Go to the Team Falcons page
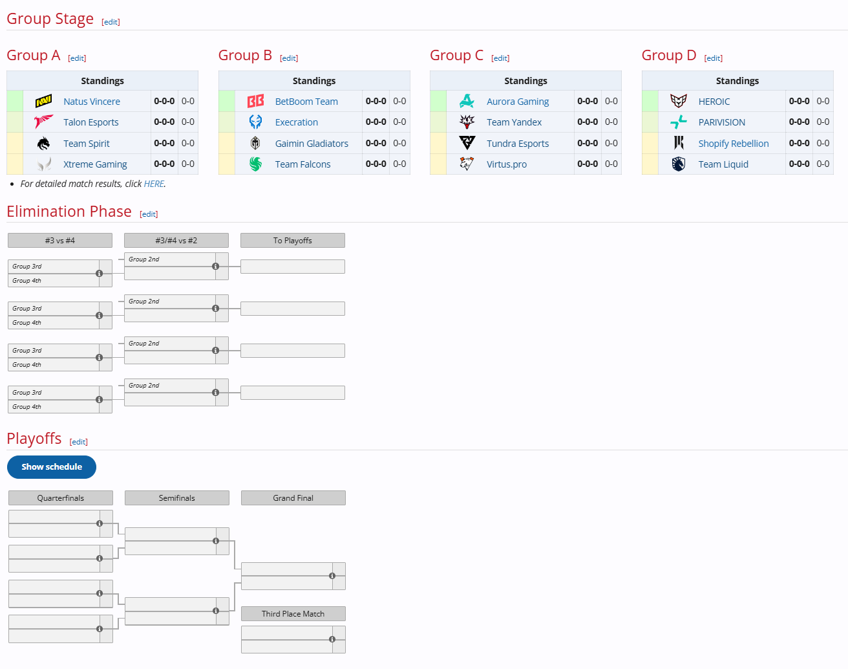Screen dimensions: 848x669 click(x=302, y=164)
